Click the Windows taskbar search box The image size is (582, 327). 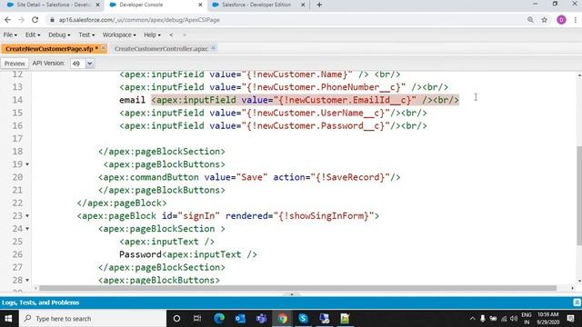click(93, 319)
